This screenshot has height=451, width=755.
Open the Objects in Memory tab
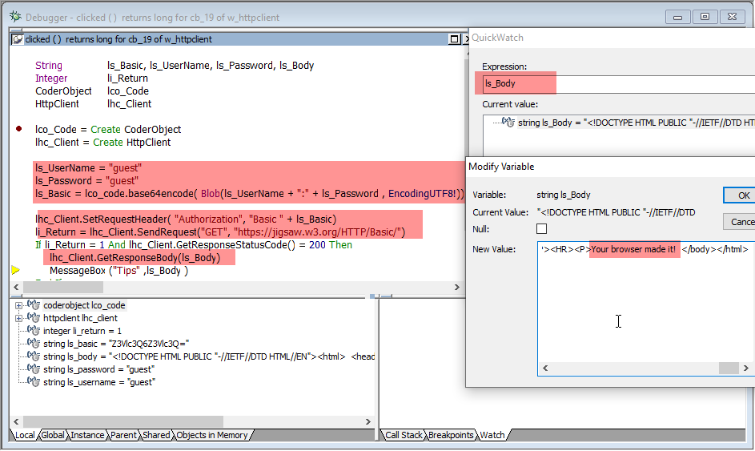(x=211, y=435)
